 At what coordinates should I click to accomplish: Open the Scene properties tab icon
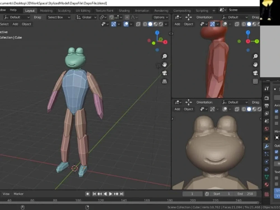pos(267,121)
